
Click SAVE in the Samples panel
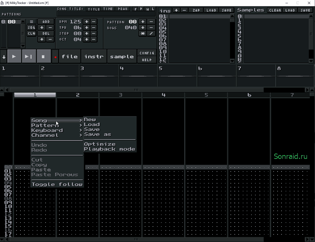pyautogui.click(x=305, y=10)
